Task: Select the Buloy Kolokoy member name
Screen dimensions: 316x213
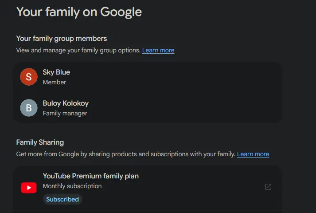Action: [x=66, y=103]
